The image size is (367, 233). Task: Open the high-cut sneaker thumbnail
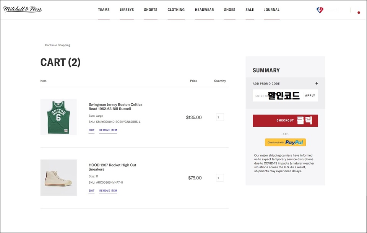(x=58, y=178)
